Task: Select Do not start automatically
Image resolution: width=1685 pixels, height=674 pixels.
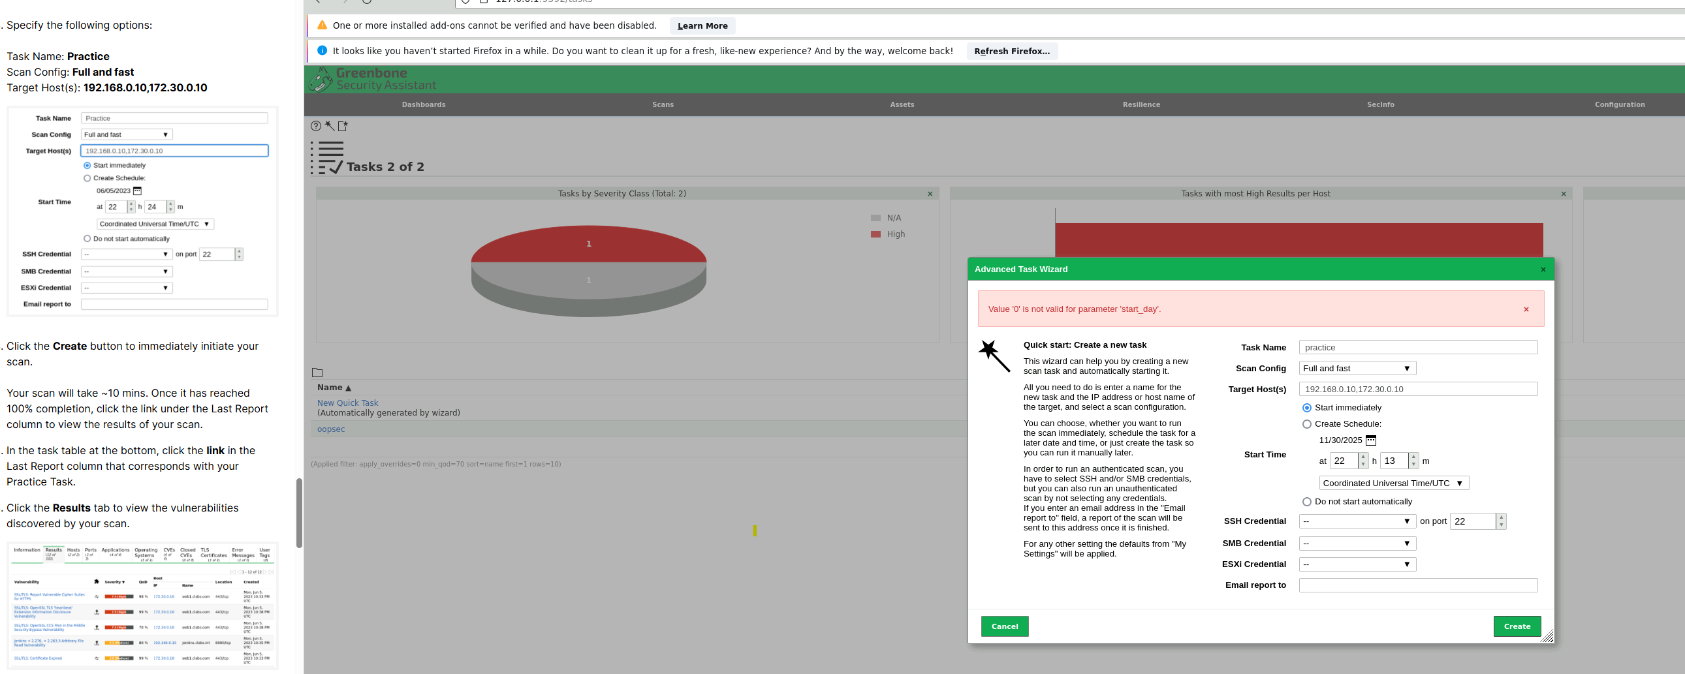Action: [1306, 502]
